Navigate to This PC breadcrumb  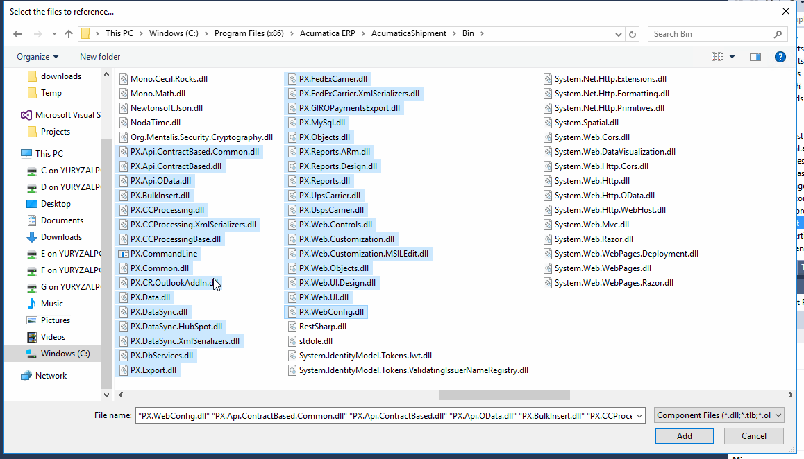119,33
